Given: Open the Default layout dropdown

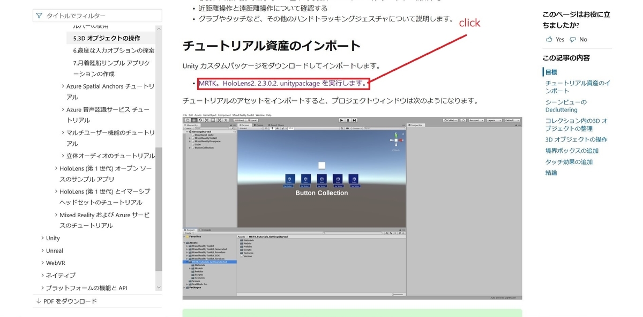Looking at the screenshot, I should tap(512, 120).
